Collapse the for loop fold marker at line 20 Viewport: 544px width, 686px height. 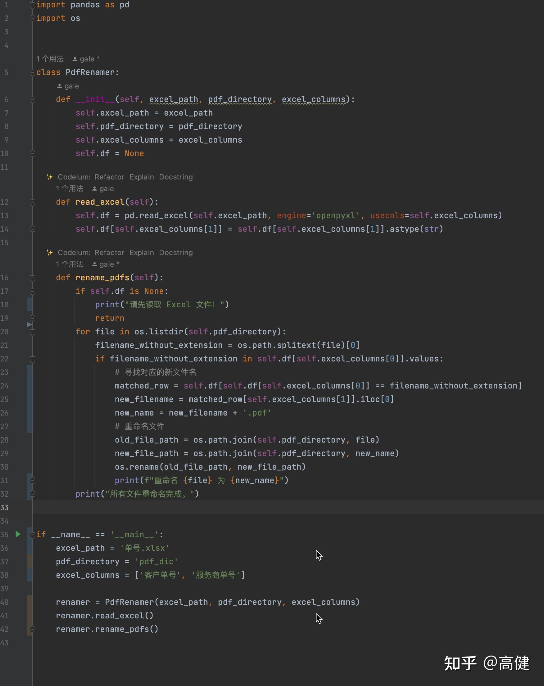coord(32,332)
